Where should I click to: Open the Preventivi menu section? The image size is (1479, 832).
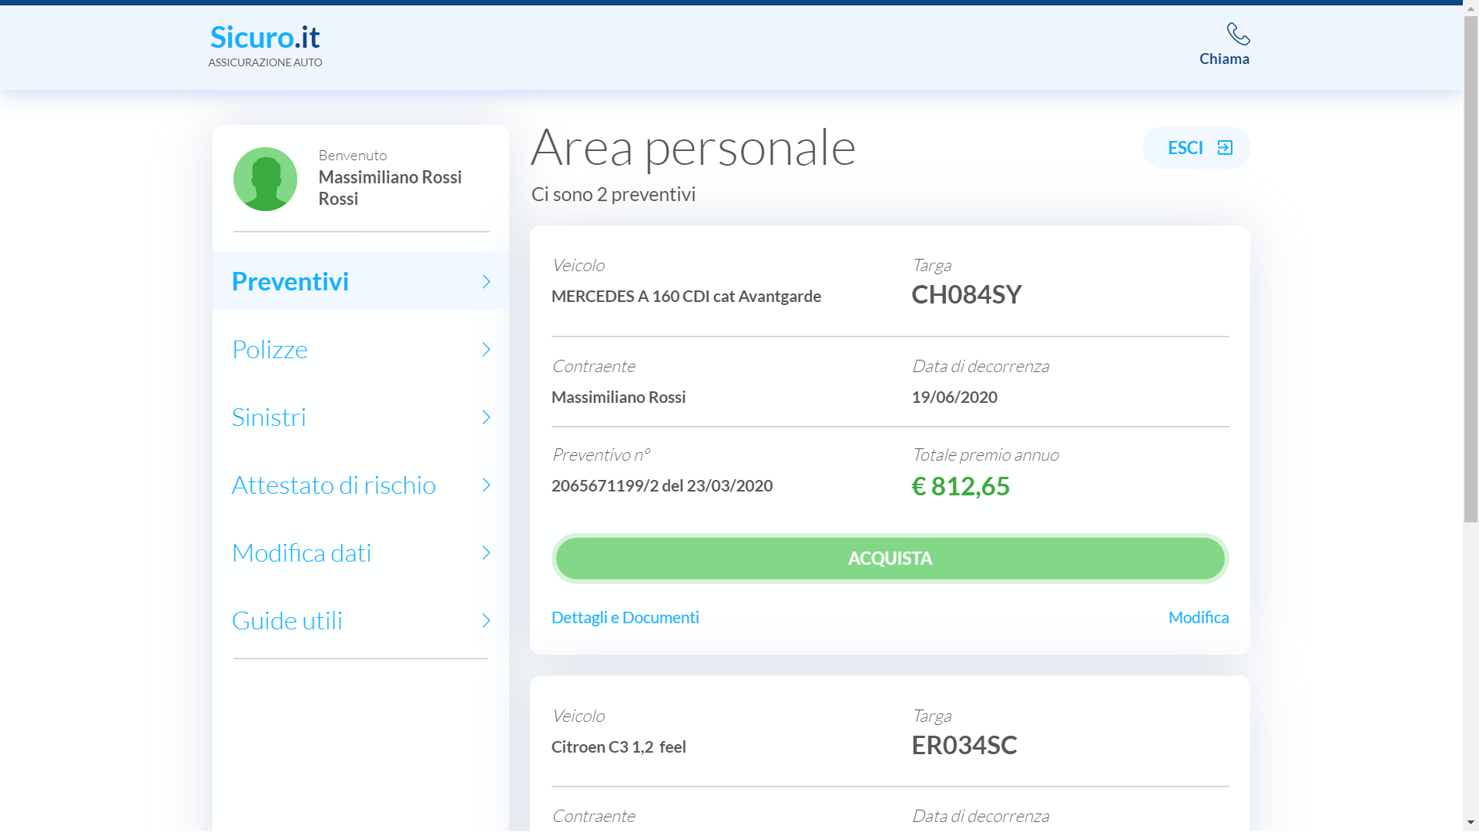(x=361, y=281)
